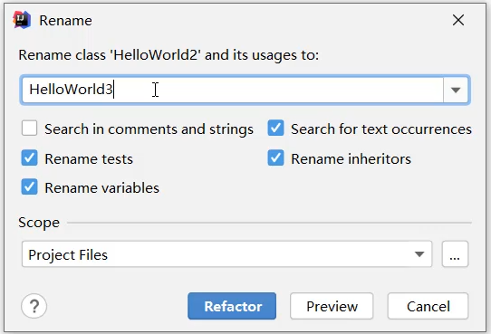Uncheck Search for text occurrences
The image size is (491, 334).
276,129
